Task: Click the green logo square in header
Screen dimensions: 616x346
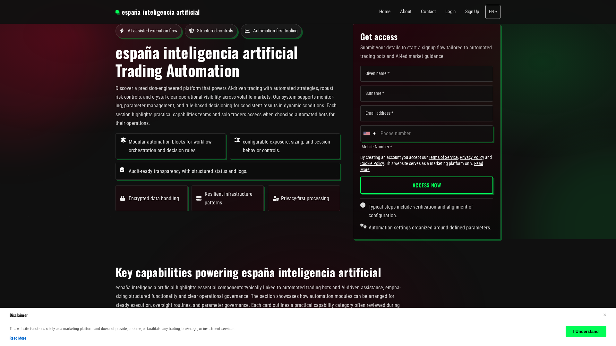Action: click(x=117, y=12)
